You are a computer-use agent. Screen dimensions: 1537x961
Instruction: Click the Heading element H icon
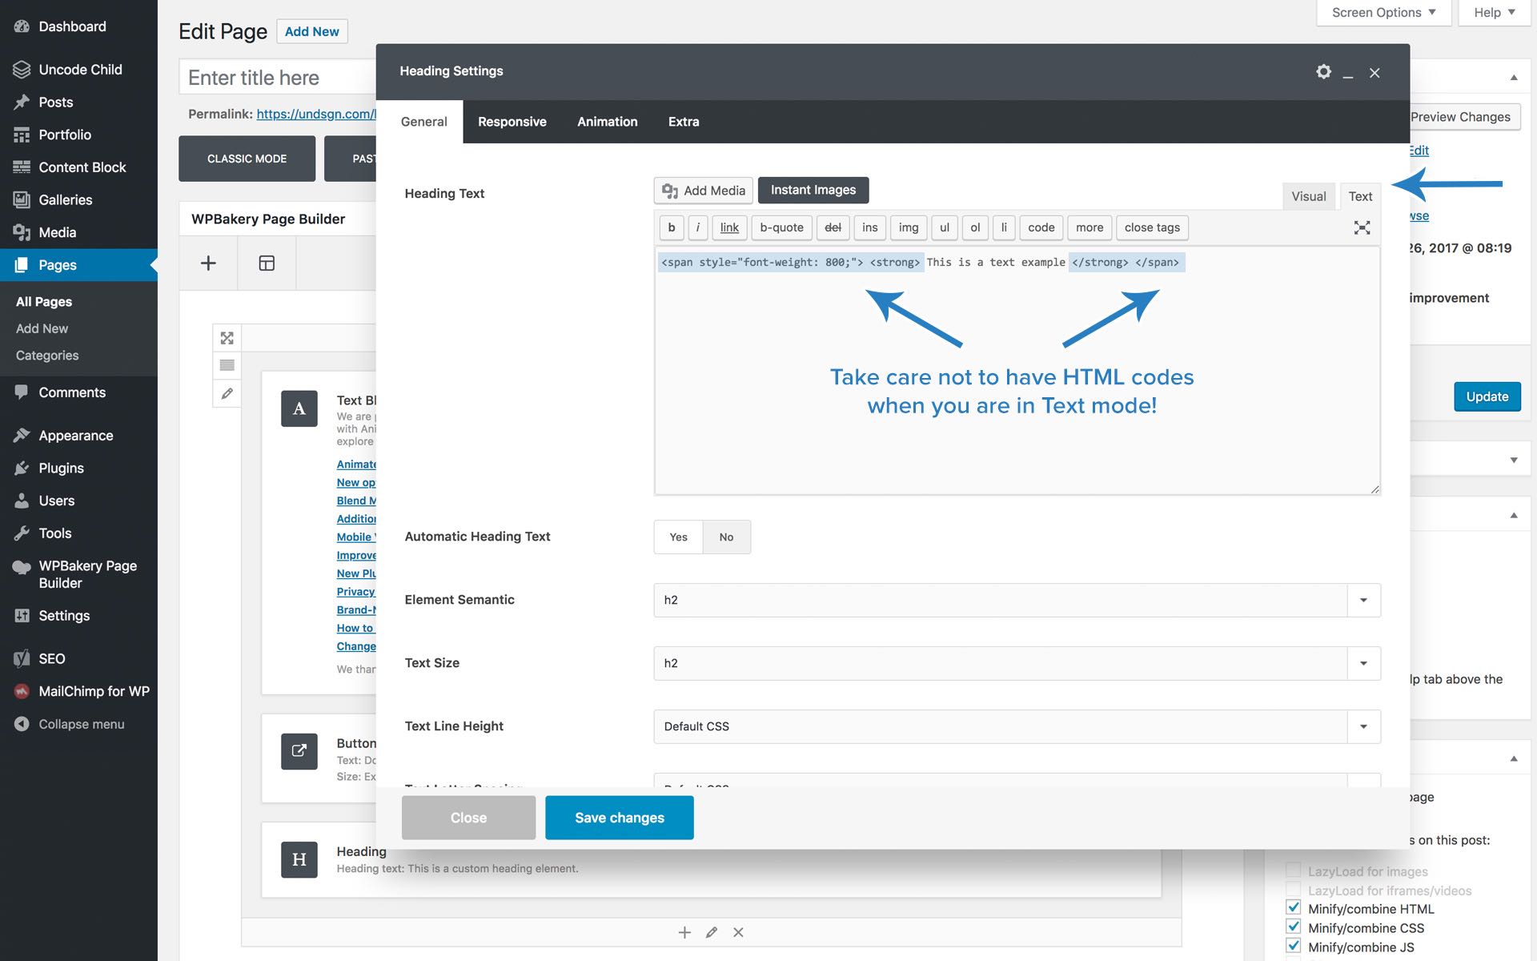click(299, 859)
